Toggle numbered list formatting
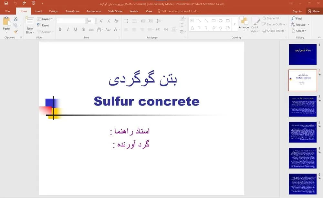Viewport: 323px width, 198px height. [135, 21]
